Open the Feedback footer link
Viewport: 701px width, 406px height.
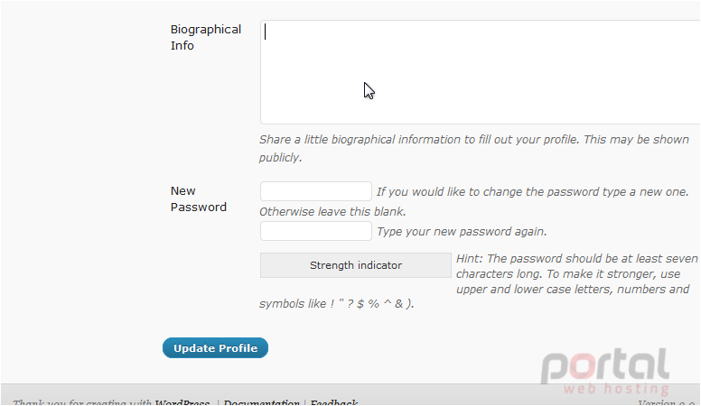click(334, 402)
